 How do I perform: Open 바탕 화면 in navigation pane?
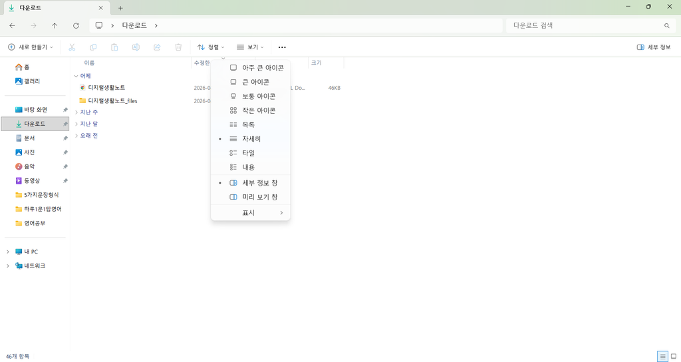35,110
